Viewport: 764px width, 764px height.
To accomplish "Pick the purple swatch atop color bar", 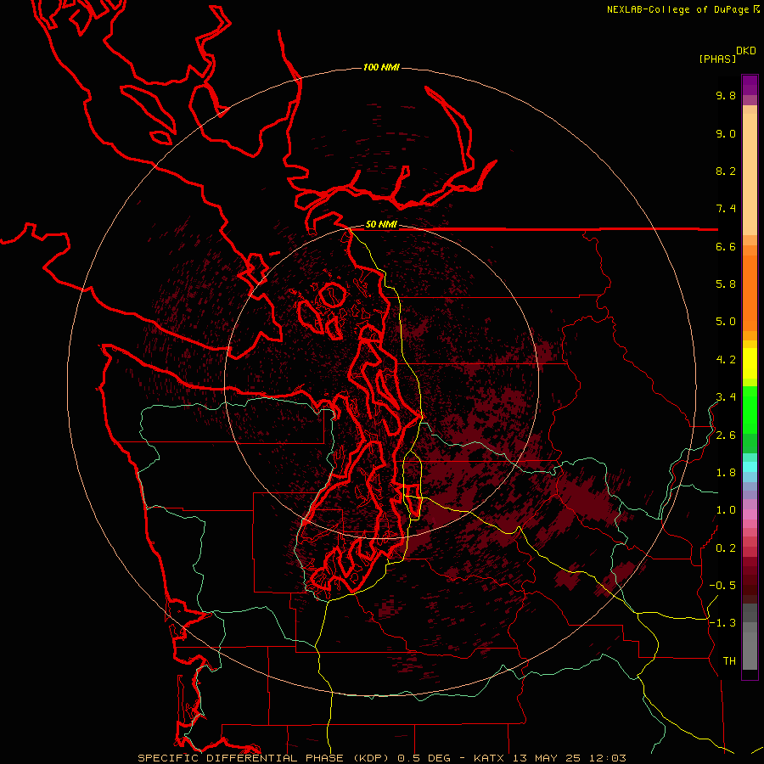I will pos(750,85).
